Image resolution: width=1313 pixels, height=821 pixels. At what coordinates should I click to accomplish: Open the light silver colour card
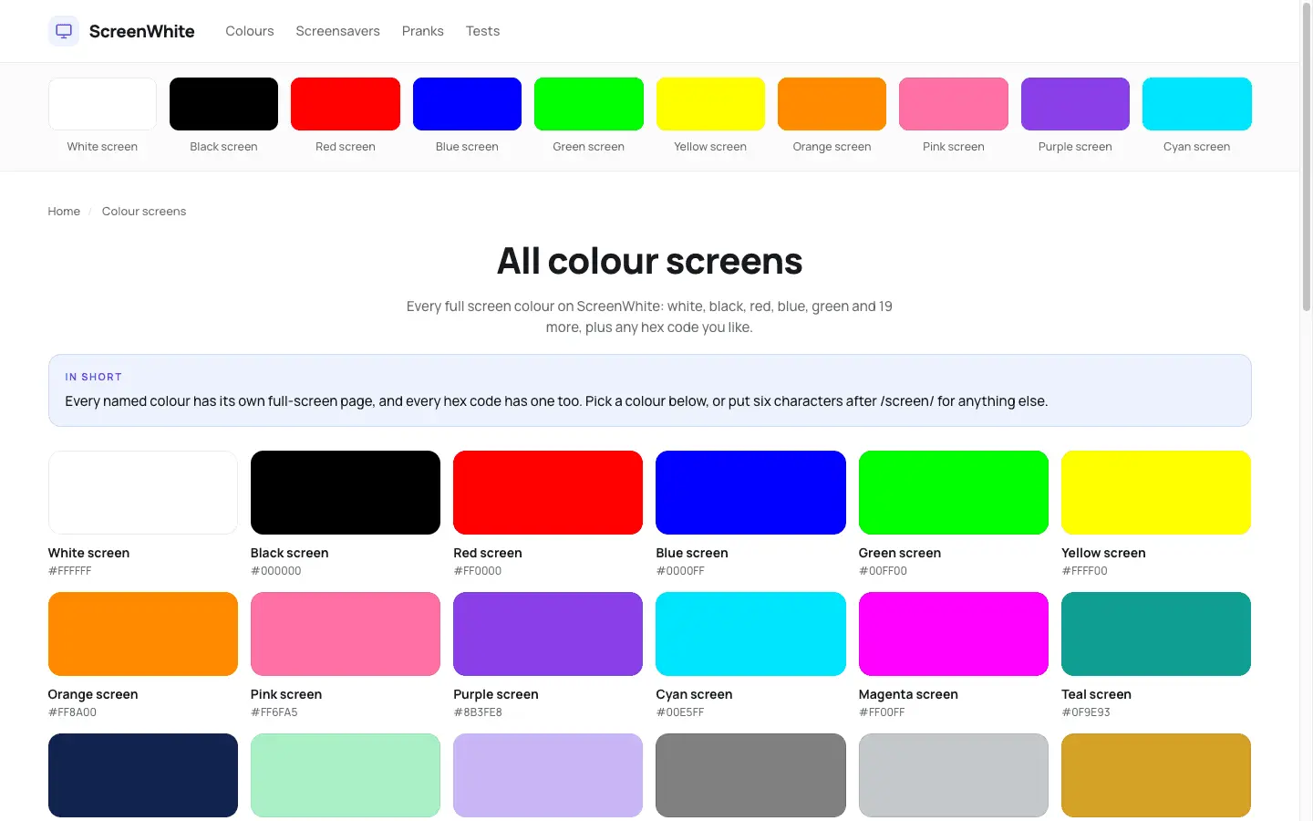click(954, 775)
